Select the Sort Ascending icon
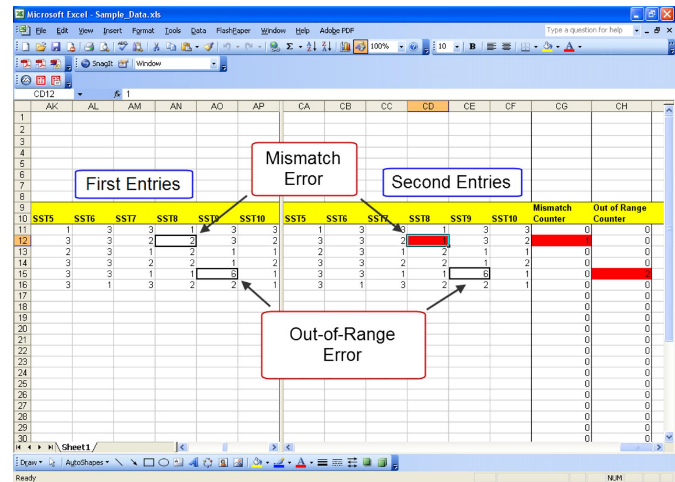Viewport: 675px width, 482px height. click(x=311, y=46)
